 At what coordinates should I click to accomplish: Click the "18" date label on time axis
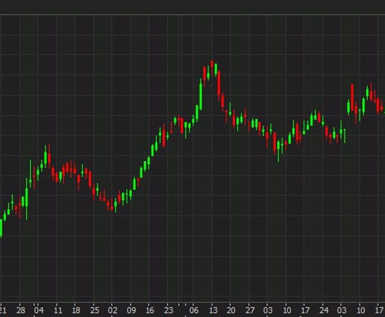pyautogui.click(x=76, y=307)
